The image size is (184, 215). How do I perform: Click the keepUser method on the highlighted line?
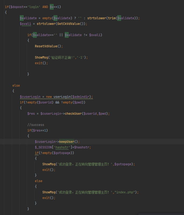(67, 142)
